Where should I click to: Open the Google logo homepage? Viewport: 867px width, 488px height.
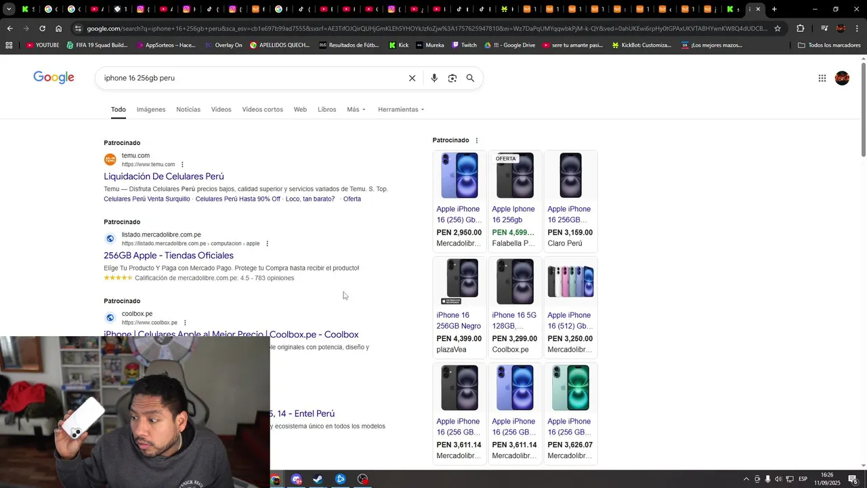tap(54, 78)
